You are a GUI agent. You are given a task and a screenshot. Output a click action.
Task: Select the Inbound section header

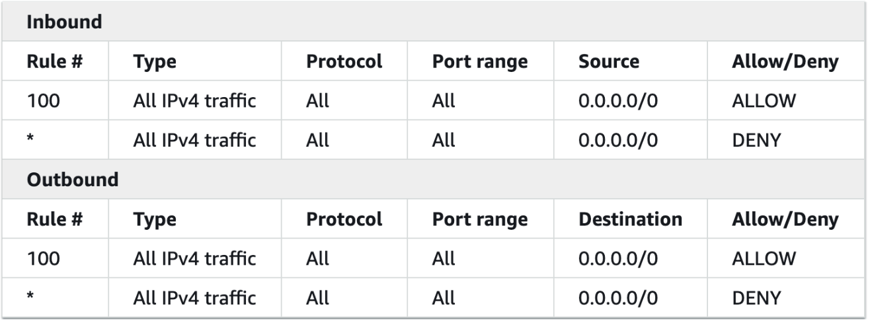coord(65,22)
